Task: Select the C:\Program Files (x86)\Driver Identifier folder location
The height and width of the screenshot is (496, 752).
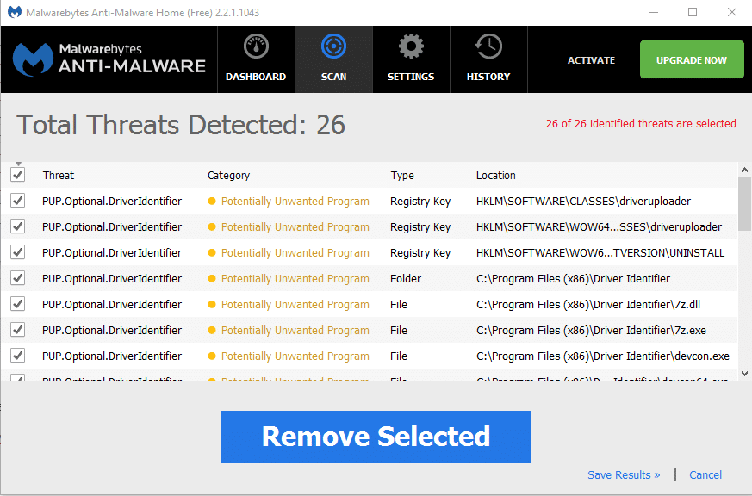Action: [573, 279]
